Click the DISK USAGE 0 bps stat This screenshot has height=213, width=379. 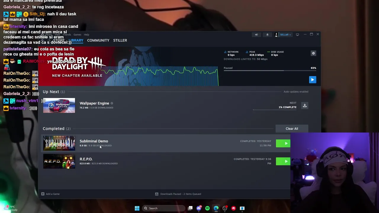tap(275, 54)
